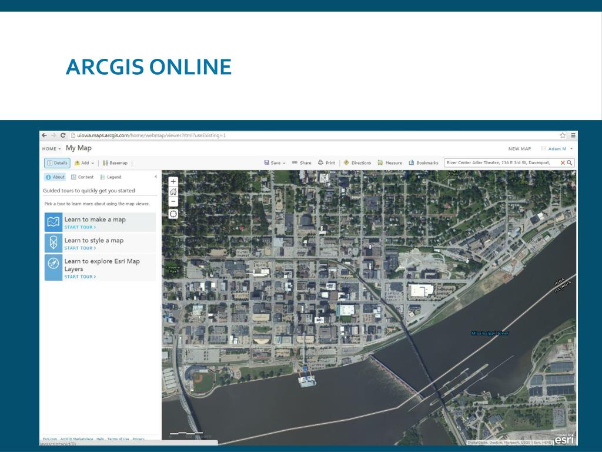The height and width of the screenshot is (452, 602).
Task: Zoom in with the plus button
Action: tap(173, 181)
